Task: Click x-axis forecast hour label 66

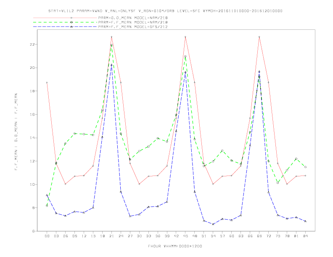Action: click(x=250, y=236)
